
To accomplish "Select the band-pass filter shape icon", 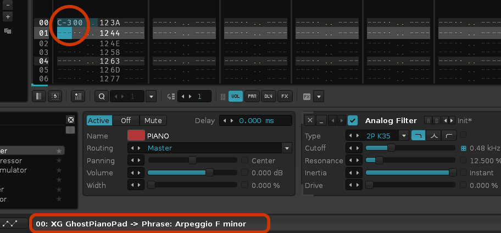I will tap(433, 136).
